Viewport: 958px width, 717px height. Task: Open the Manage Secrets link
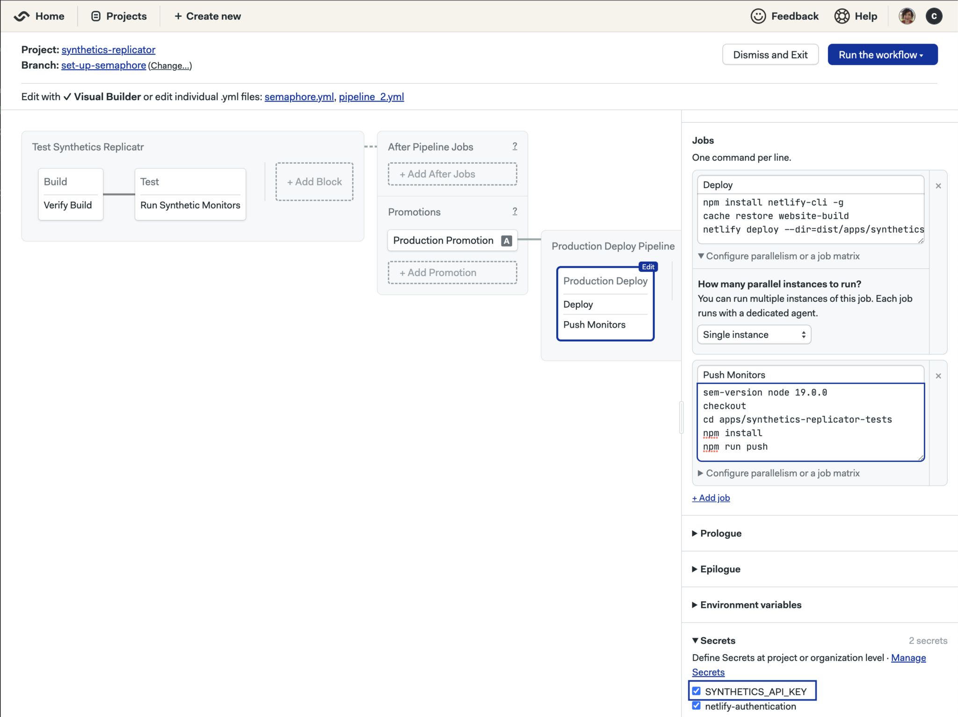click(908, 658)
